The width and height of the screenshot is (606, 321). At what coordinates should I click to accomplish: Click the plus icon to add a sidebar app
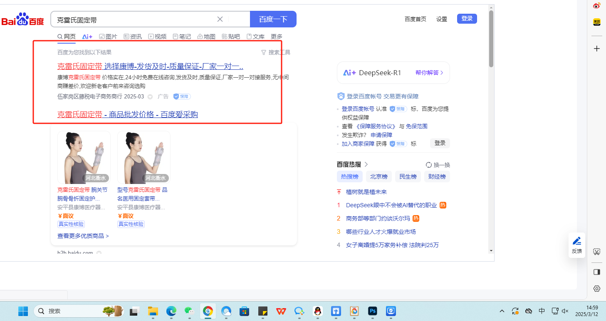pyautogui.click(x=597, y=49)
